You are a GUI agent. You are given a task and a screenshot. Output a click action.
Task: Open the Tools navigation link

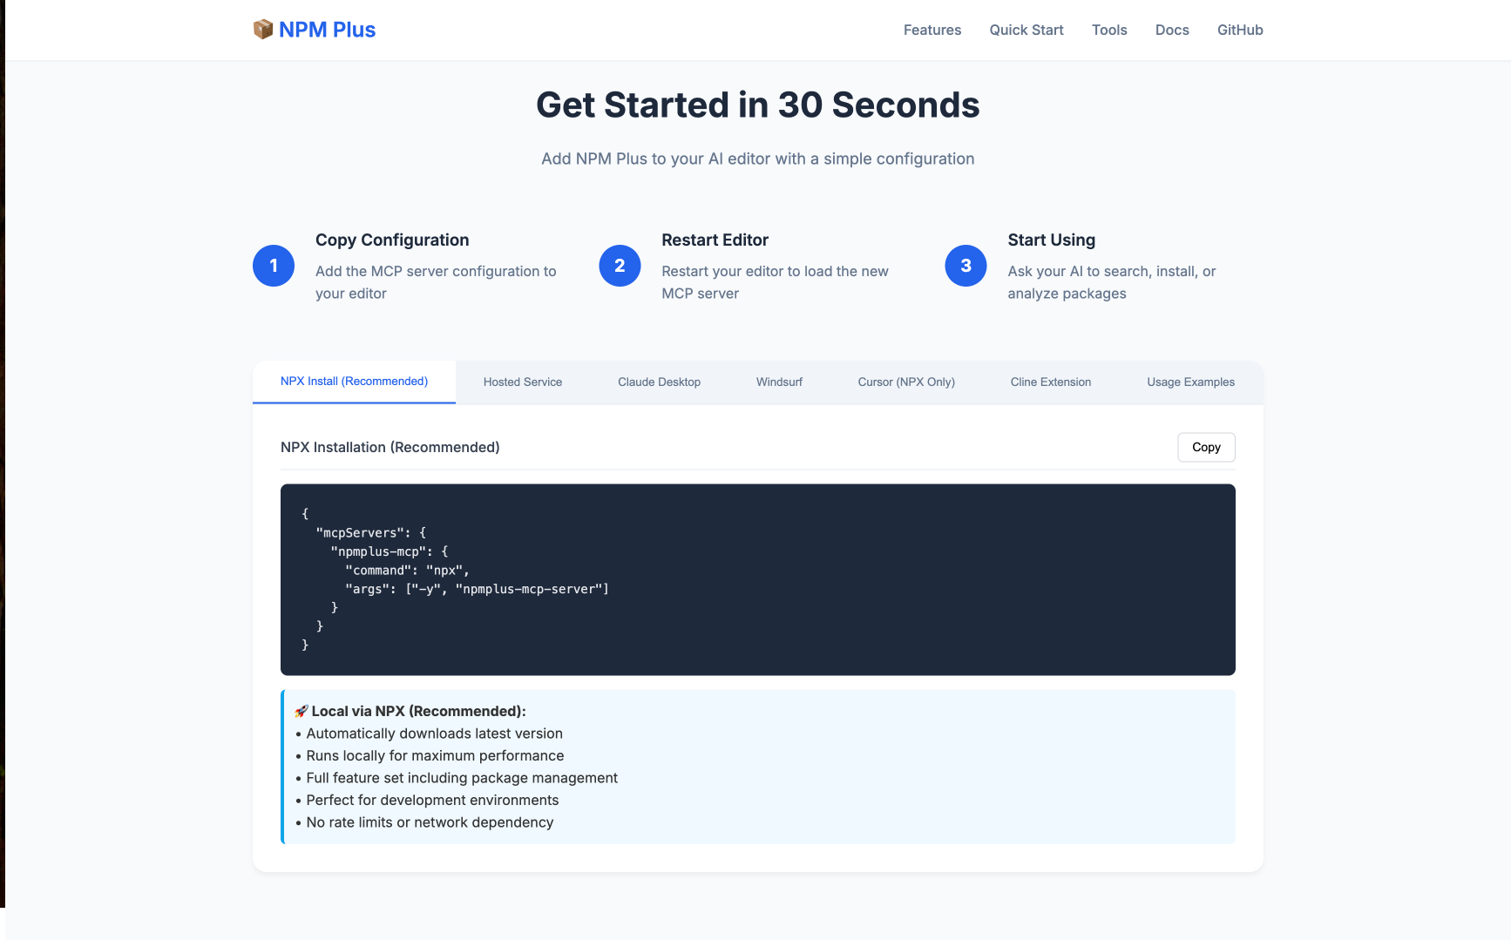1109,30
